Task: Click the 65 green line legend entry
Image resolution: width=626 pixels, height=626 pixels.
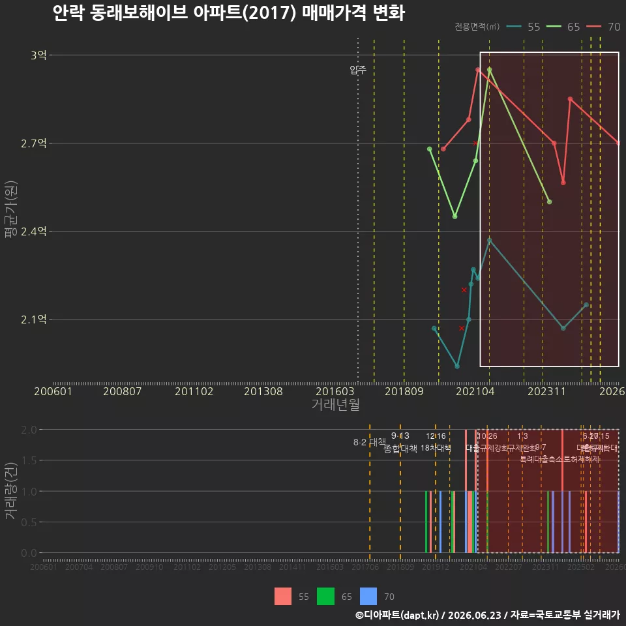Action: [563, 27]
